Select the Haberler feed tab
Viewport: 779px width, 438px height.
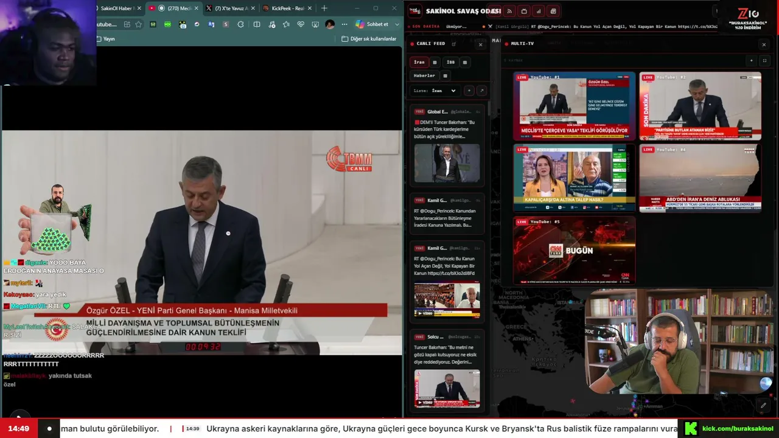pyautogui.click(x=424, y=76)
